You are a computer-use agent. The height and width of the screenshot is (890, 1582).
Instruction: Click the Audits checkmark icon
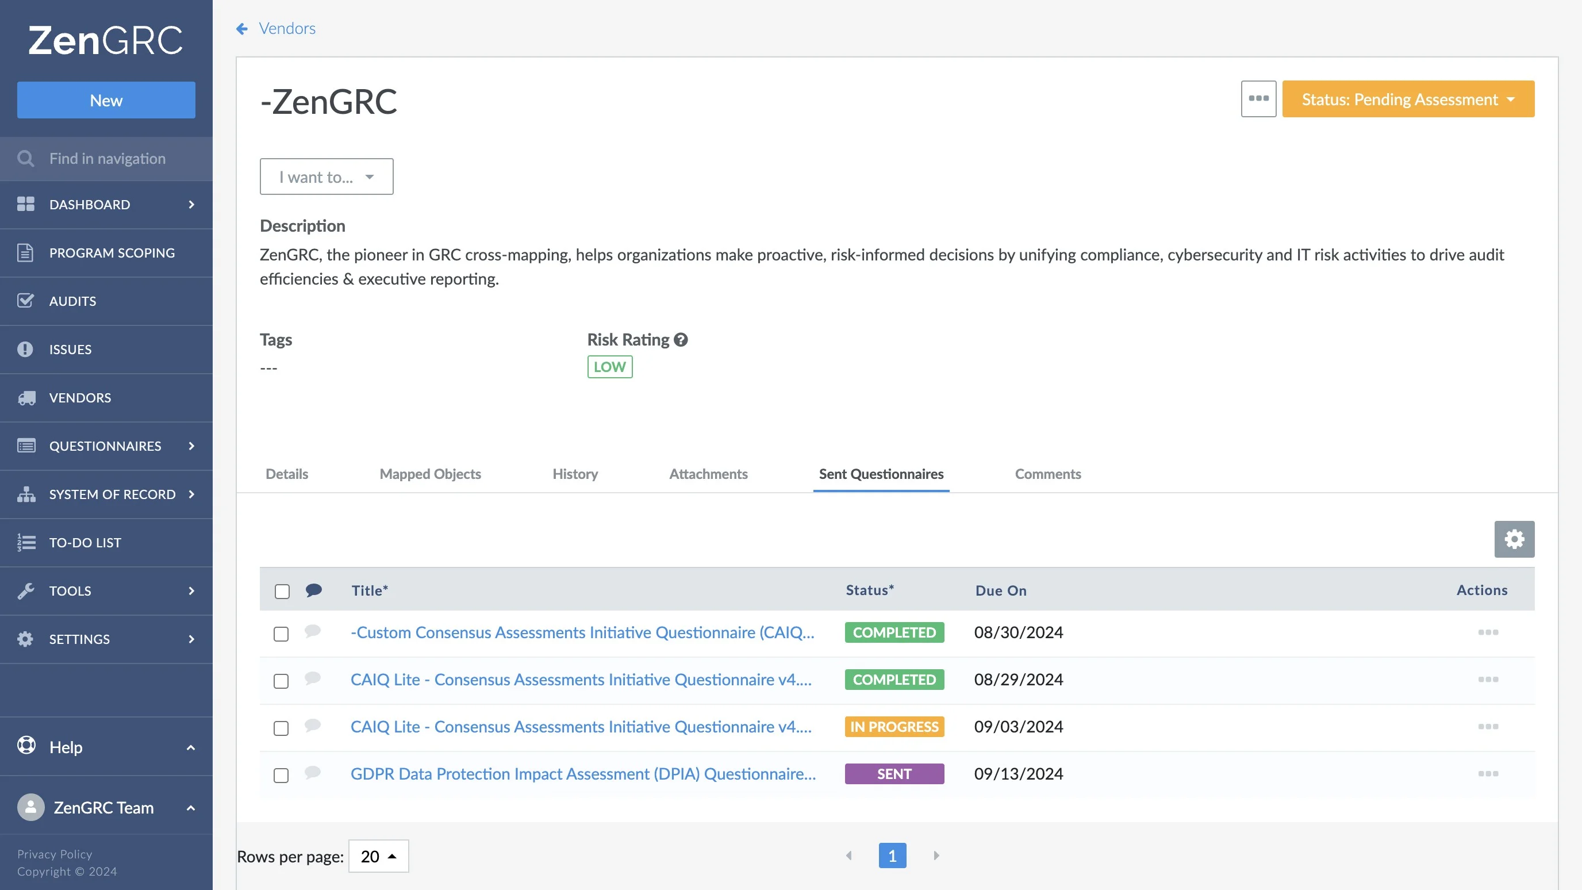(25, 301)
